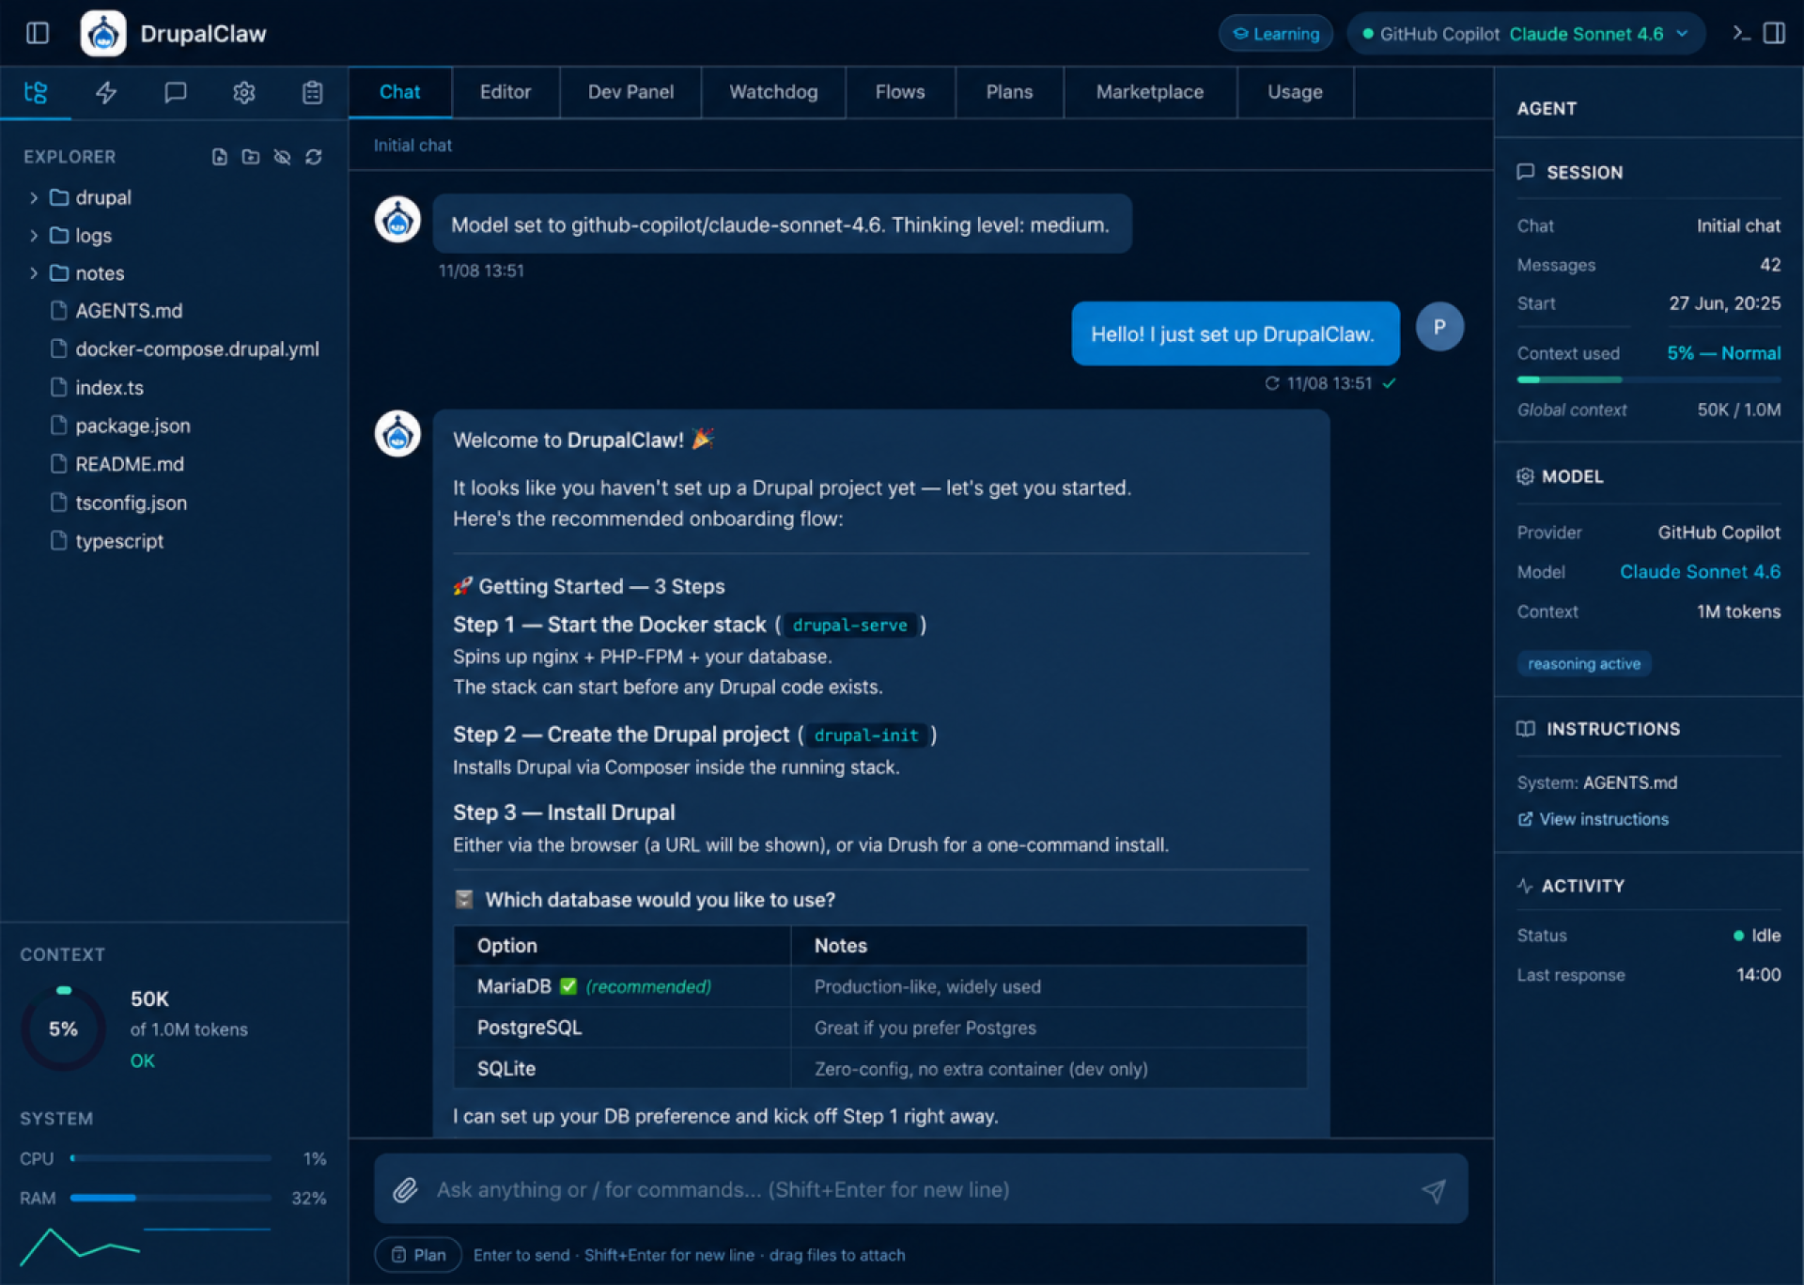Click the user avatar P
The width and height of the screenshot is (1804, 1285).
click(1439, 327)
